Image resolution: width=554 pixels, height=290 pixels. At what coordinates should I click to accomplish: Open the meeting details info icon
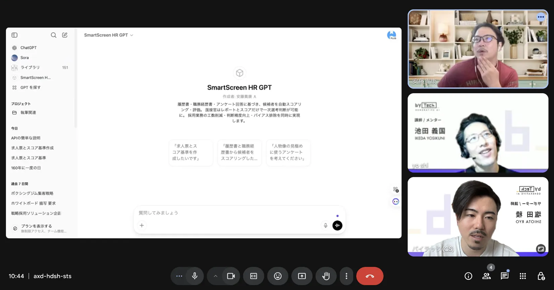pos(468,276)
